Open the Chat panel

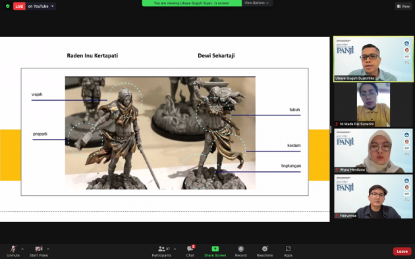click(x=190, y=251)
